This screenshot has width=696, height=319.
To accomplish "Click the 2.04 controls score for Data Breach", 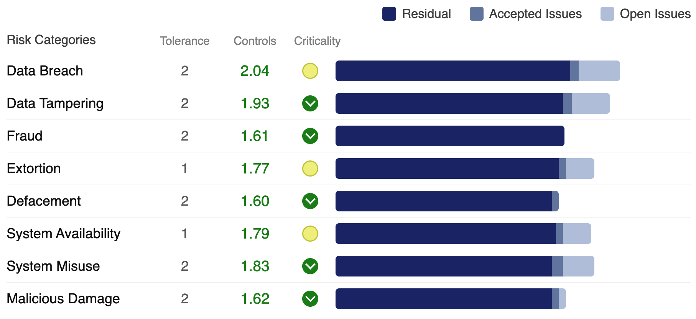I will point(255,71).
